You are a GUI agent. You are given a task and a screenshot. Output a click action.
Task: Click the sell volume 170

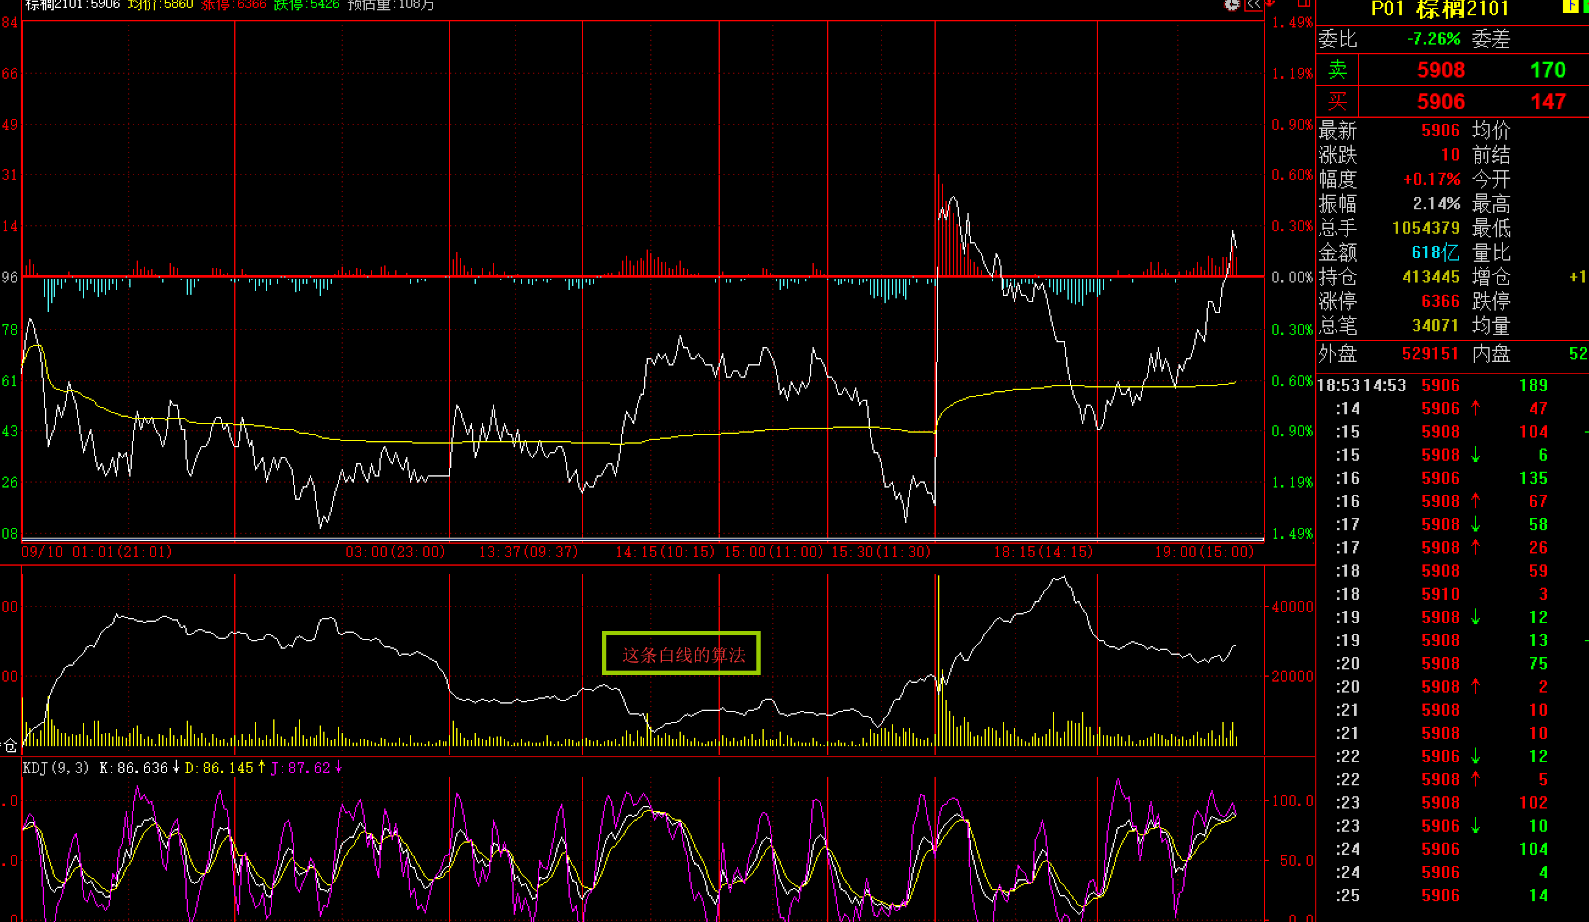1548,70
